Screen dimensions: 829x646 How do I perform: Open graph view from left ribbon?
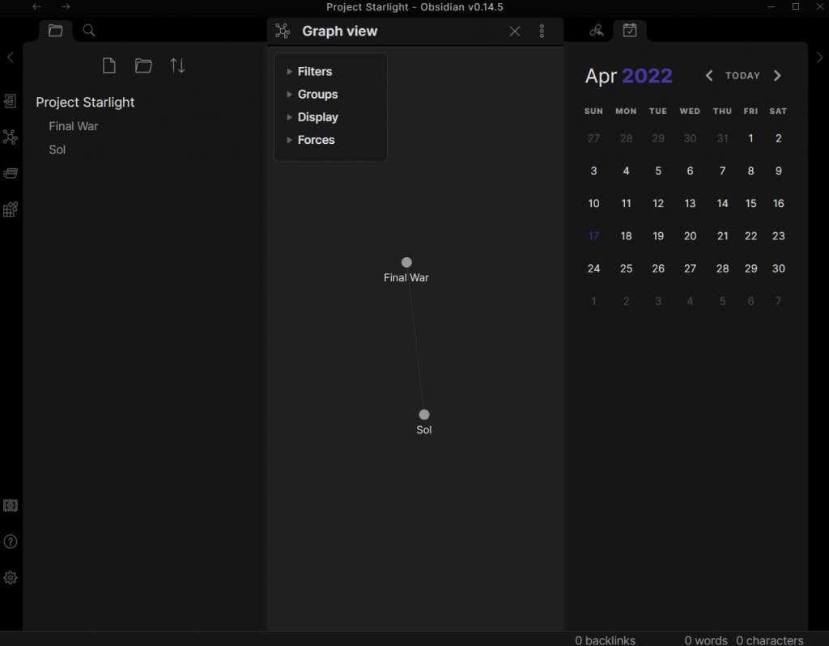pyautogui.click(x=10, y=137)
